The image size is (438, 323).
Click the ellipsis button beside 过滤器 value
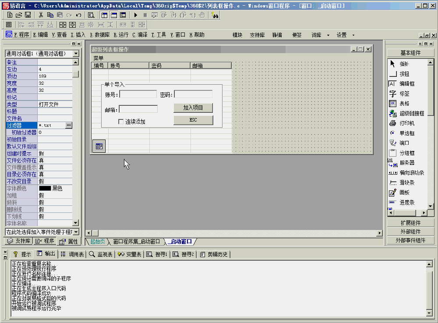[x=69, y=125]
